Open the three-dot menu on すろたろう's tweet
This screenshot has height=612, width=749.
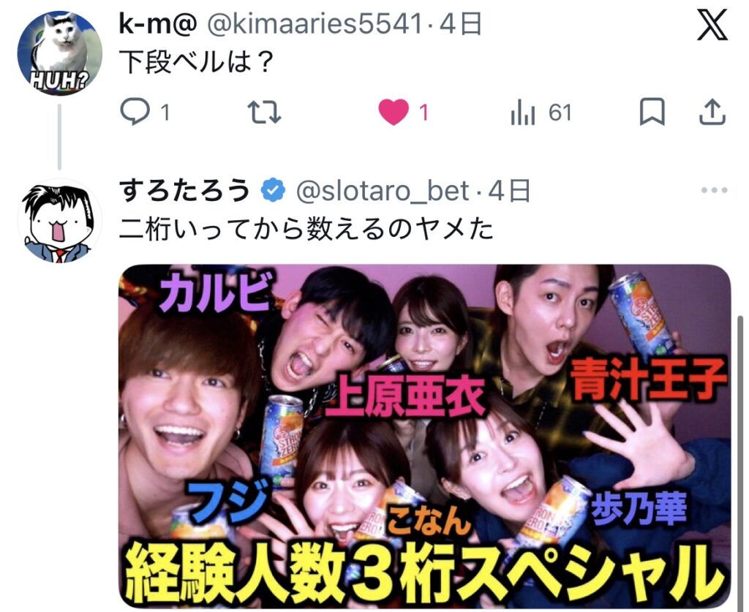coord(714,190)
